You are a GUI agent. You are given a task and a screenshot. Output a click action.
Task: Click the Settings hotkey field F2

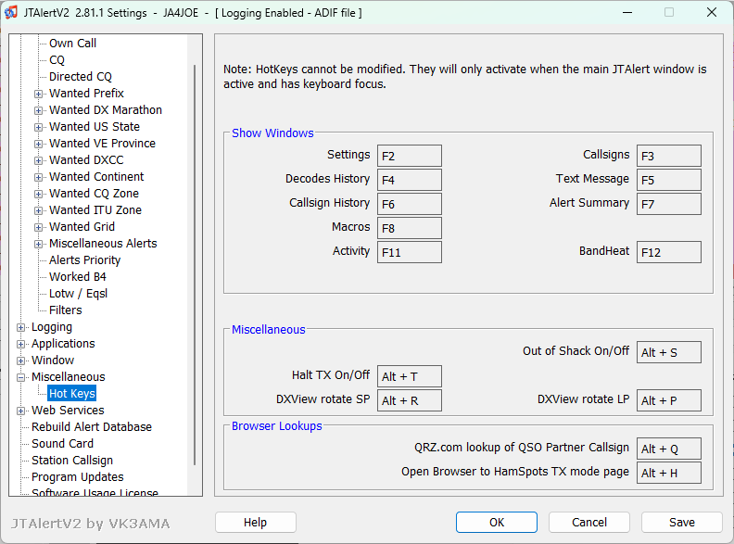click(x=409, y=156)
